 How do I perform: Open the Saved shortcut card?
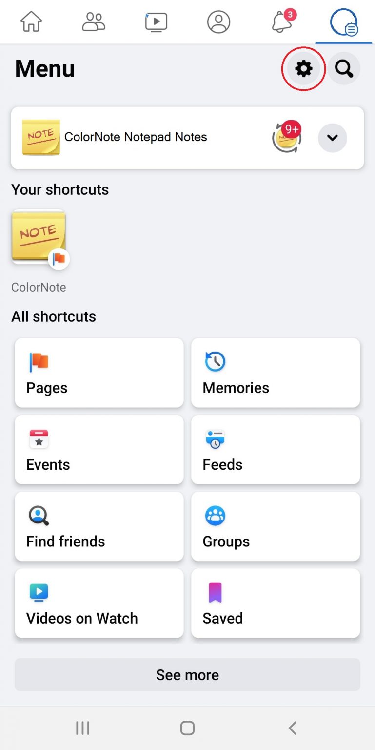276,603
